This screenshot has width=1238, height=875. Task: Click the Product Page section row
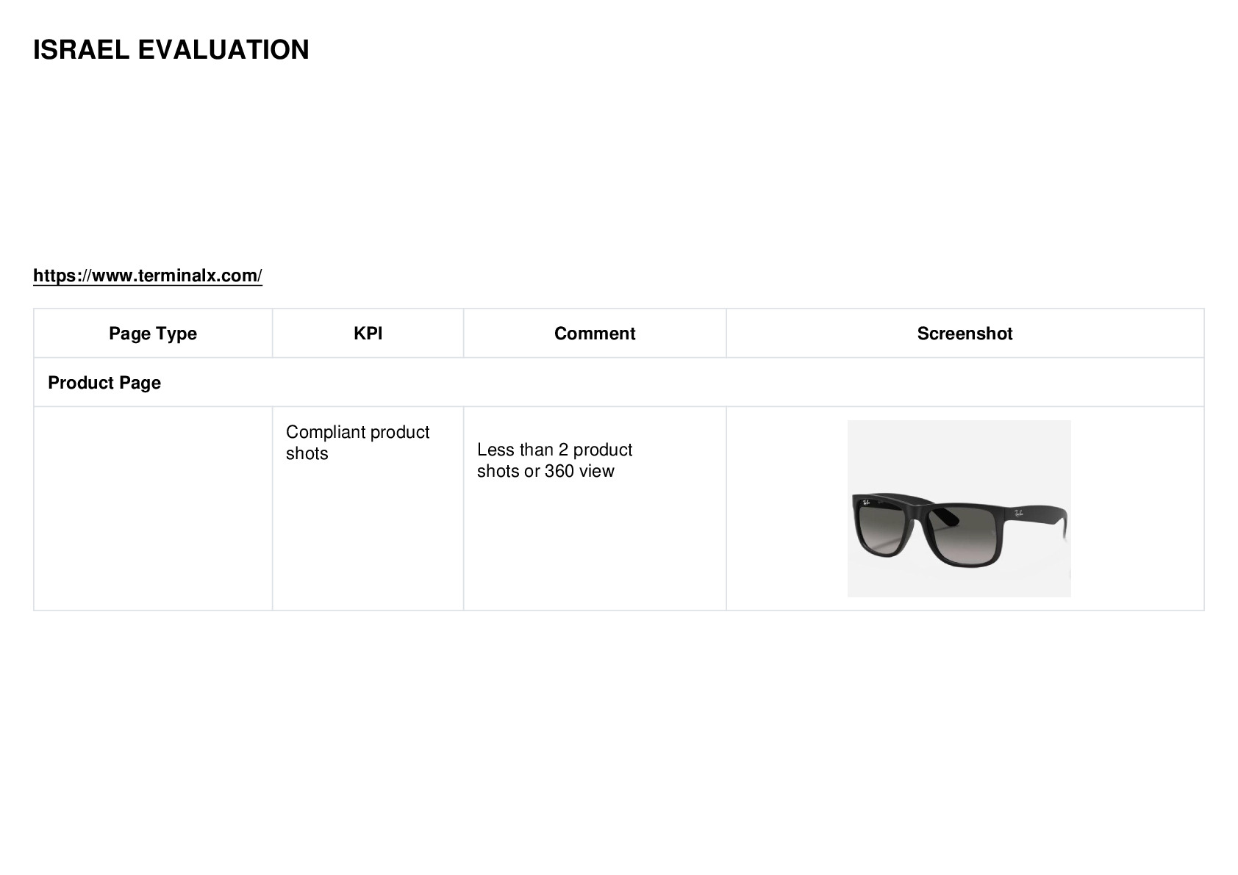click(x=619, y=383)
